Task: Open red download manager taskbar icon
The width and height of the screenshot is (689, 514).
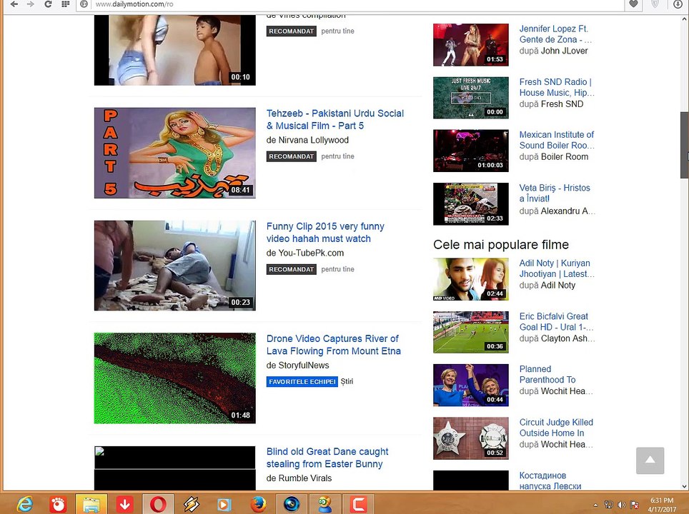Action: coord(125,504)
